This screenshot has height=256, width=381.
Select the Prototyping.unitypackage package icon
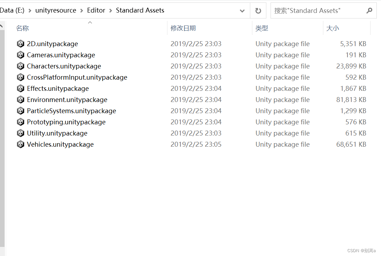(20, 122)
